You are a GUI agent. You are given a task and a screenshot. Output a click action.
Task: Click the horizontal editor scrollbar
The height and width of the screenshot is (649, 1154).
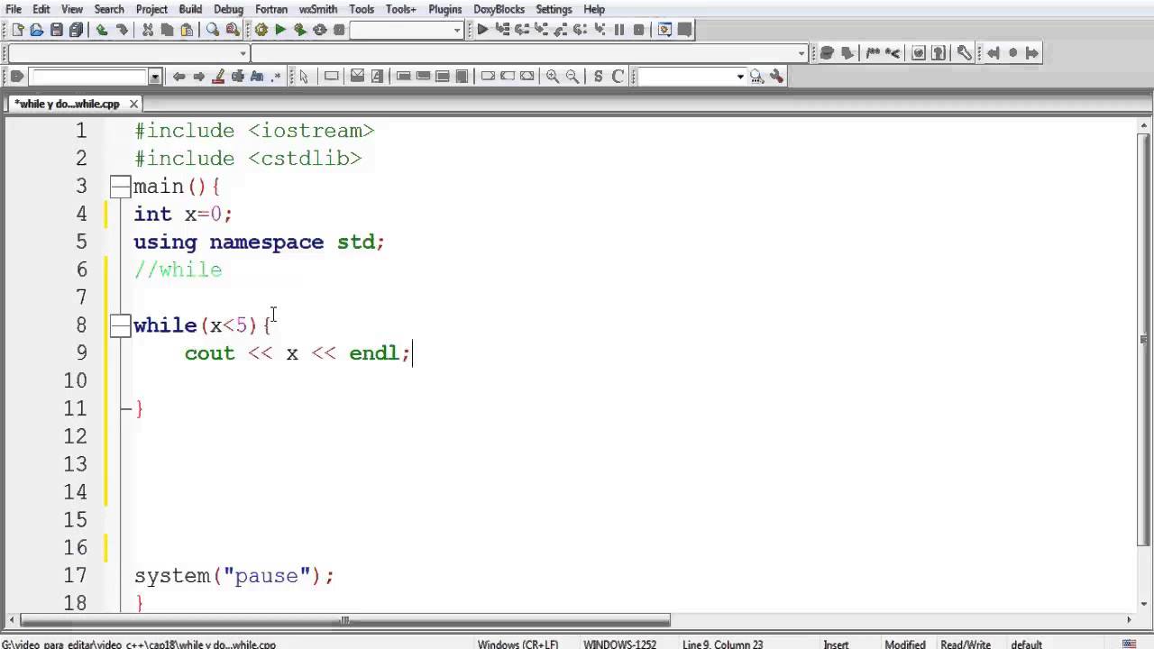click(x=345, y=620)
